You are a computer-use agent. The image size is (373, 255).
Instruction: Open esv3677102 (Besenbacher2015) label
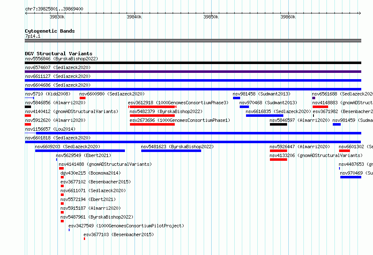click(96, 182)
